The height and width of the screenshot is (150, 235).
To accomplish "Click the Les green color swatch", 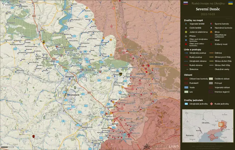I will 186,92.
